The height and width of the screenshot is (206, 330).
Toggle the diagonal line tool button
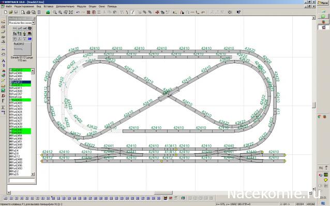[132, 12]
